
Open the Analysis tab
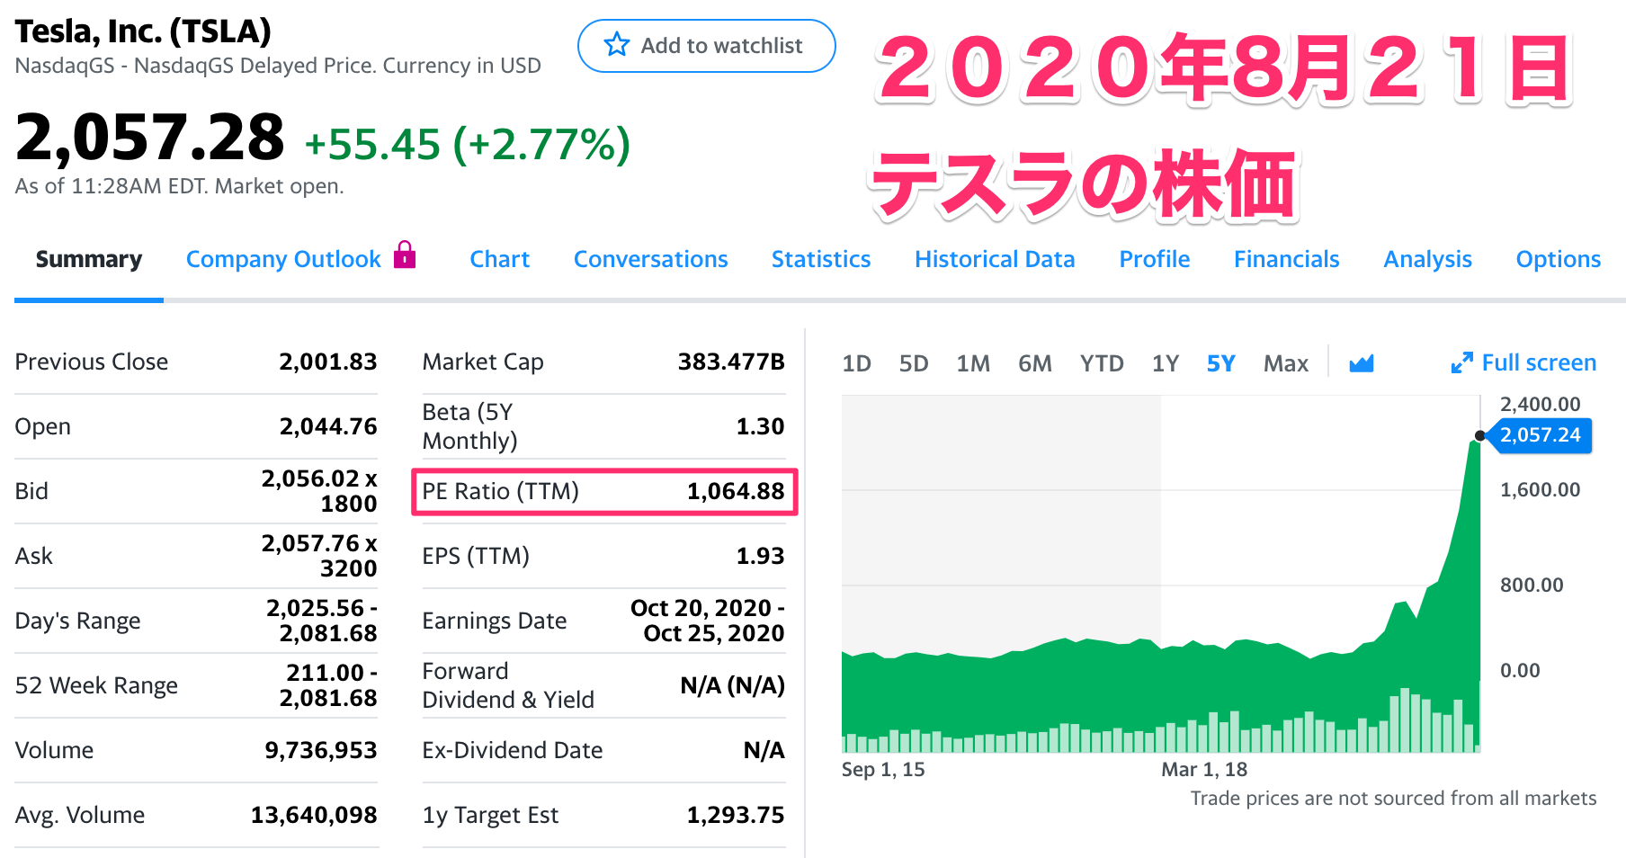1427,259
